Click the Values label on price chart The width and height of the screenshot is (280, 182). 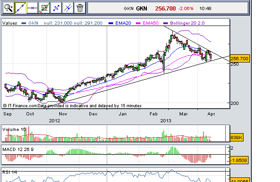[10, 23]
